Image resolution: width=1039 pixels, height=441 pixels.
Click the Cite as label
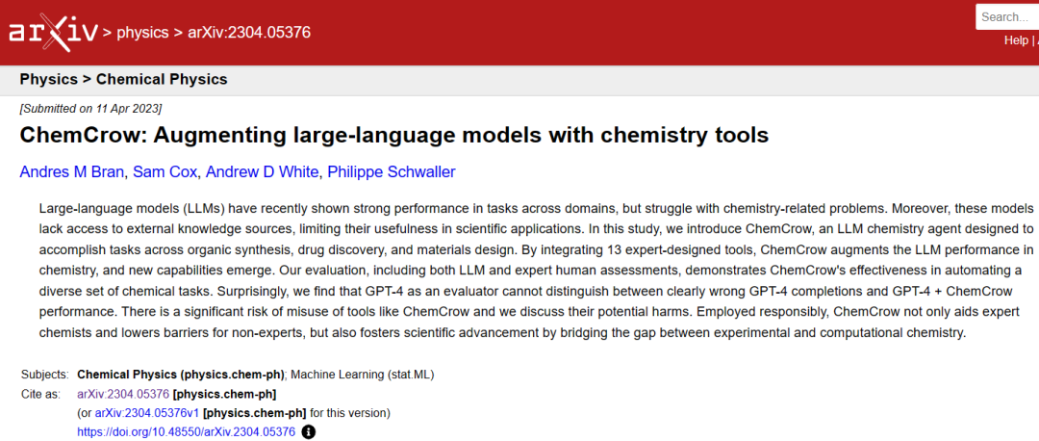point(40,394)
